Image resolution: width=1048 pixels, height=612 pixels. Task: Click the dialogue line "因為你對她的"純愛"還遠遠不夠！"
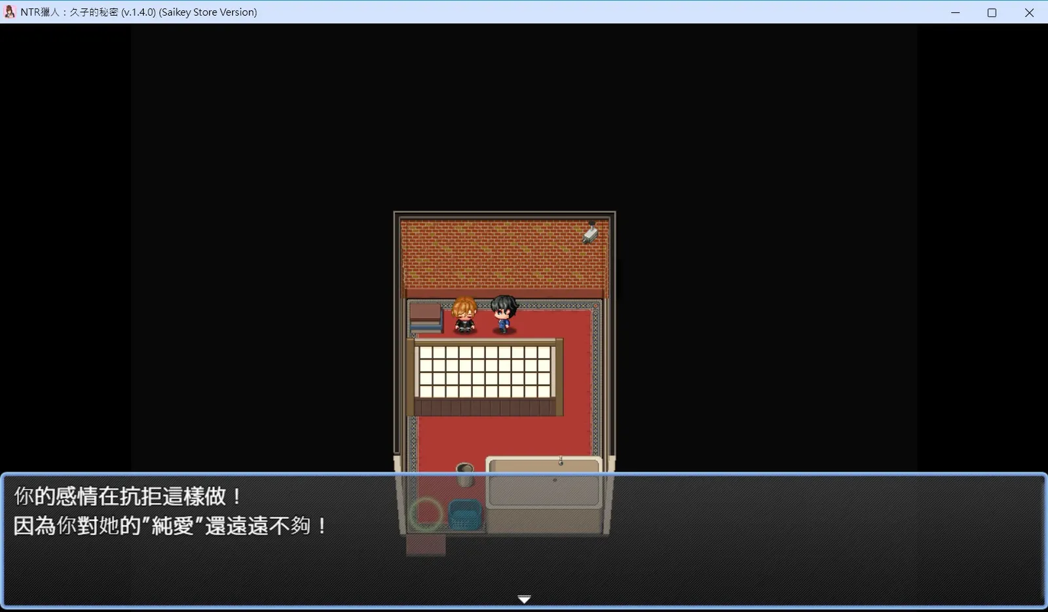(170, 526)
